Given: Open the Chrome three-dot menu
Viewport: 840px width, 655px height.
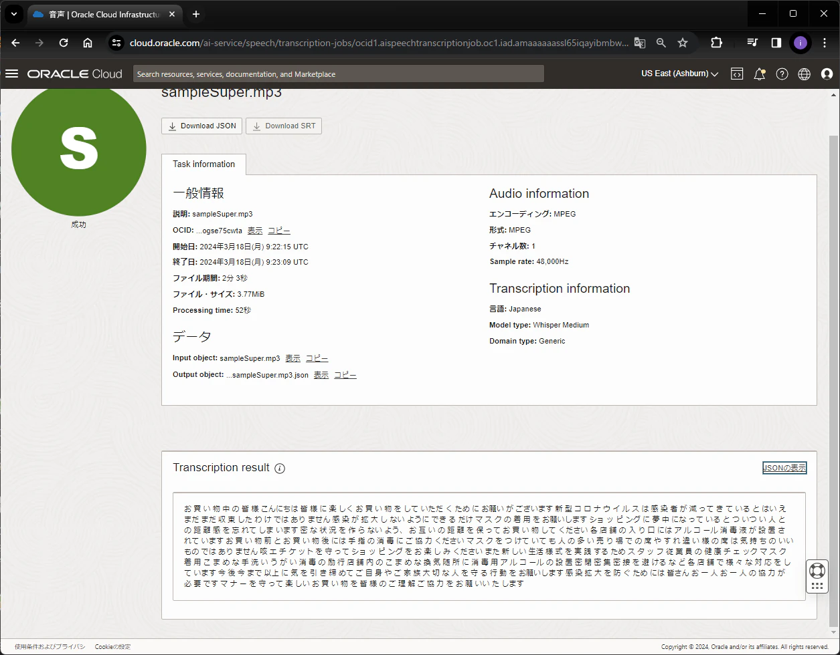Looking at the screenshot, I should tap(824, 43).
